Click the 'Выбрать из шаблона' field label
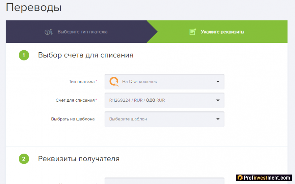 tap(73, 119)
